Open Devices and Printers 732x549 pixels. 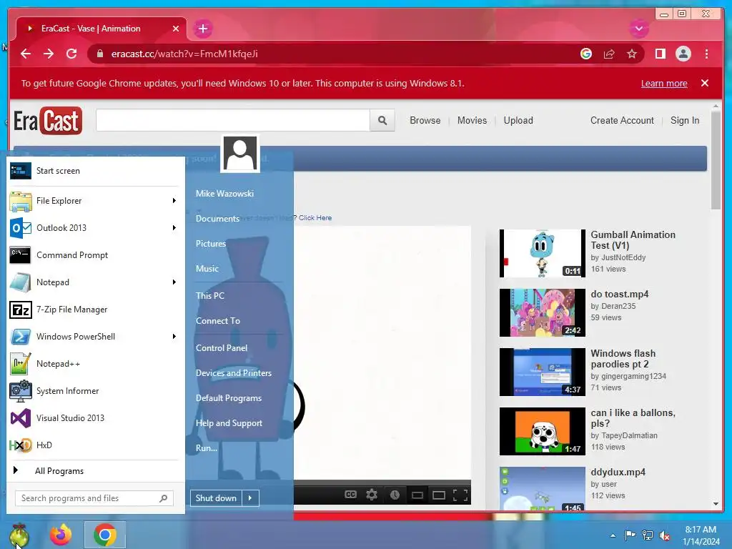234,373
